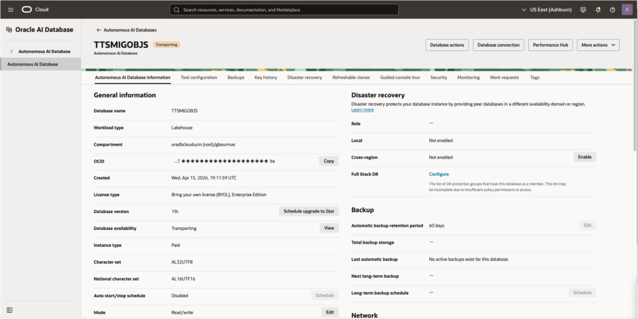This screenshot has width=638, height=319.
Task: Enable cross-region disaster recovery
Action: 584,157
